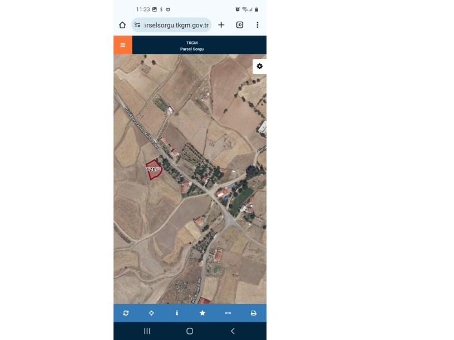The image size is (454, 340).
Task: Tap the Android back navigation arrow
Action: [233, 331]
